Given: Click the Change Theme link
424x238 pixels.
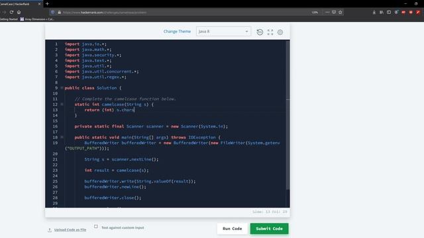Looking at the screenshot, I should pyautogui.click(x=177, y=31).
